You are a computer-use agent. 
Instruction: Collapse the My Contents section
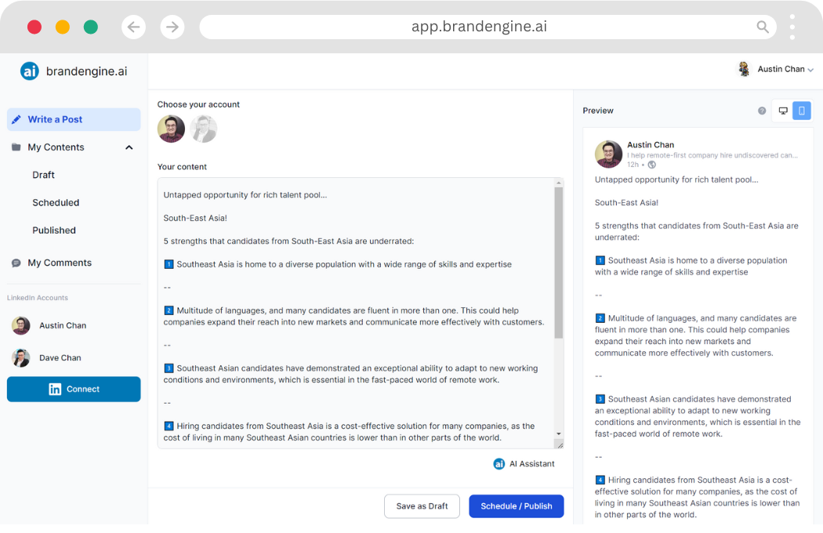coord(129,147)
